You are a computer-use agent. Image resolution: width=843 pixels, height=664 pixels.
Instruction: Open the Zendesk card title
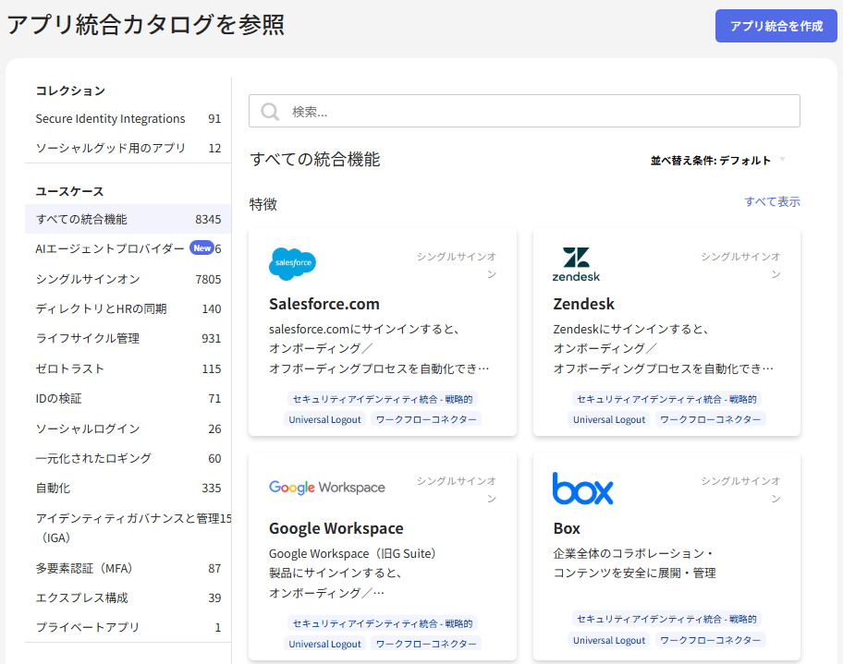[x=583, y=304]
